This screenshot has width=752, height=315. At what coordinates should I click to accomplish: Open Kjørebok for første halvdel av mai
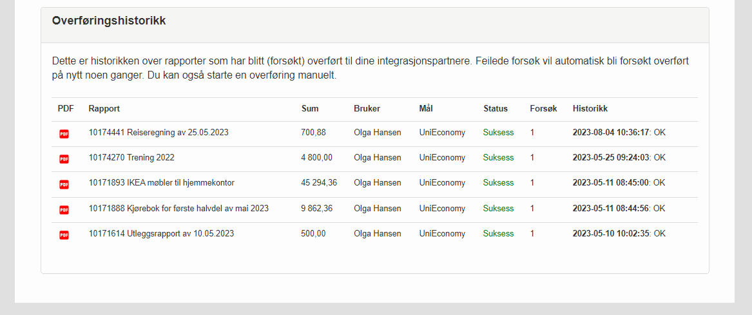click(x=178, y=209)
